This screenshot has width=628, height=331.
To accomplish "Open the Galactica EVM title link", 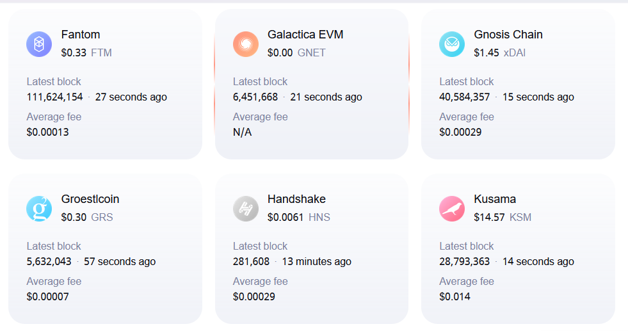I will [x=305, y=35].
